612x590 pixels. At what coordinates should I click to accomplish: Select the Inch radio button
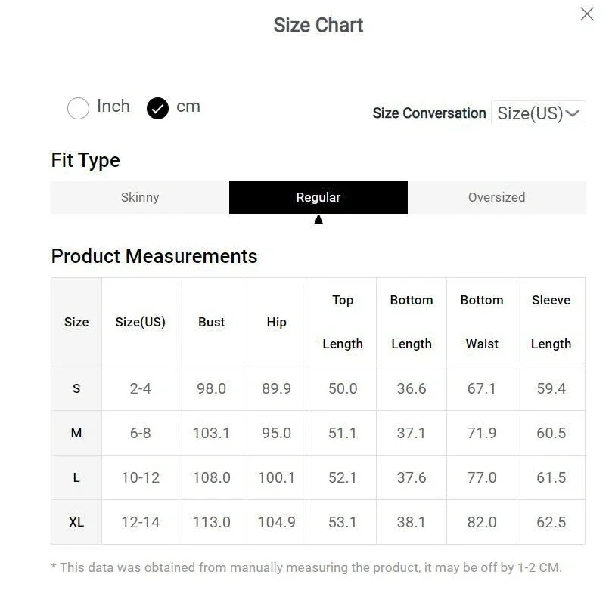click(79, 108)
